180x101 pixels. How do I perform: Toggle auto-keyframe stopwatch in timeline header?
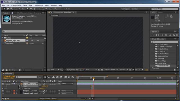69,77
